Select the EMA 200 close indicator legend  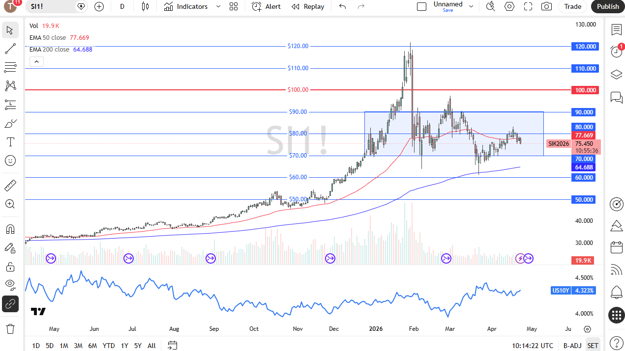[x=60, y=50]
